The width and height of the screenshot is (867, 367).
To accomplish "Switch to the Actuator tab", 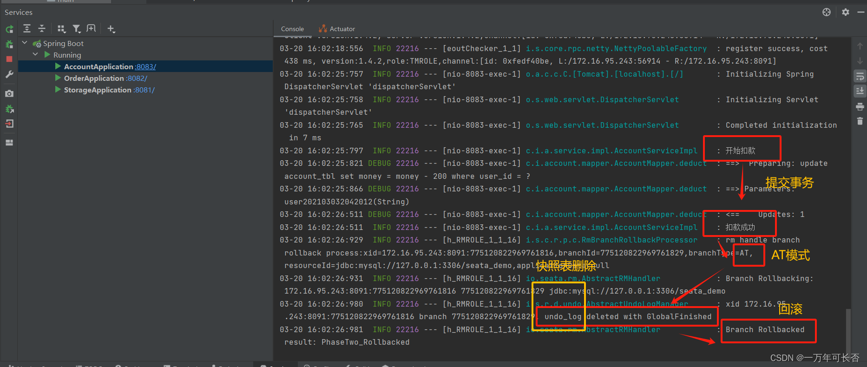I will [x=337, y=29].
